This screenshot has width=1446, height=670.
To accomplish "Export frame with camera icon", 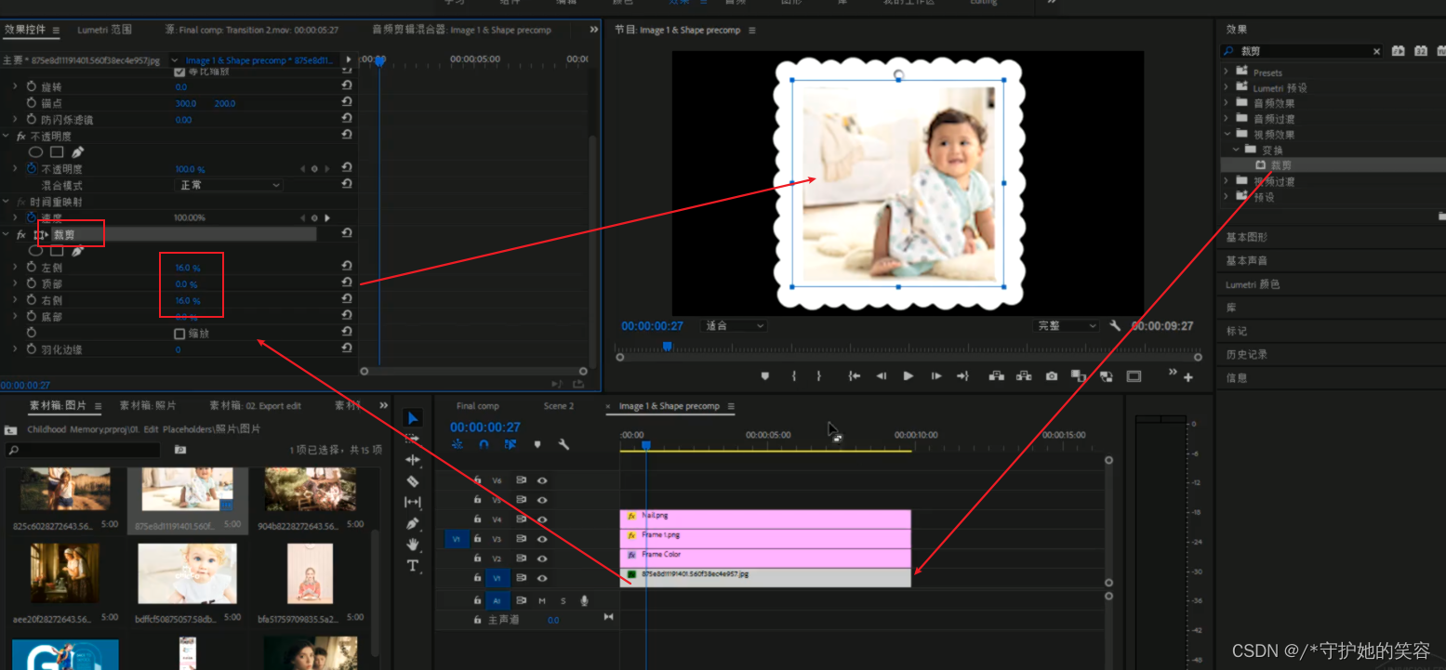I will pyautogui.click(x=1051, y=376).
